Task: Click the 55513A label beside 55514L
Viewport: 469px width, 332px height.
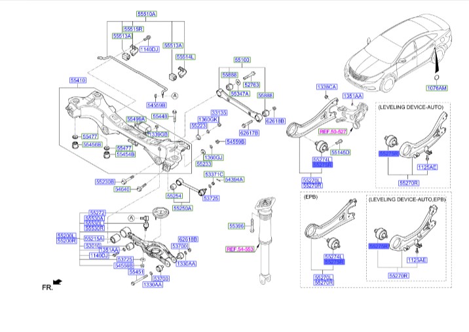Action: [x=173, y=45]
